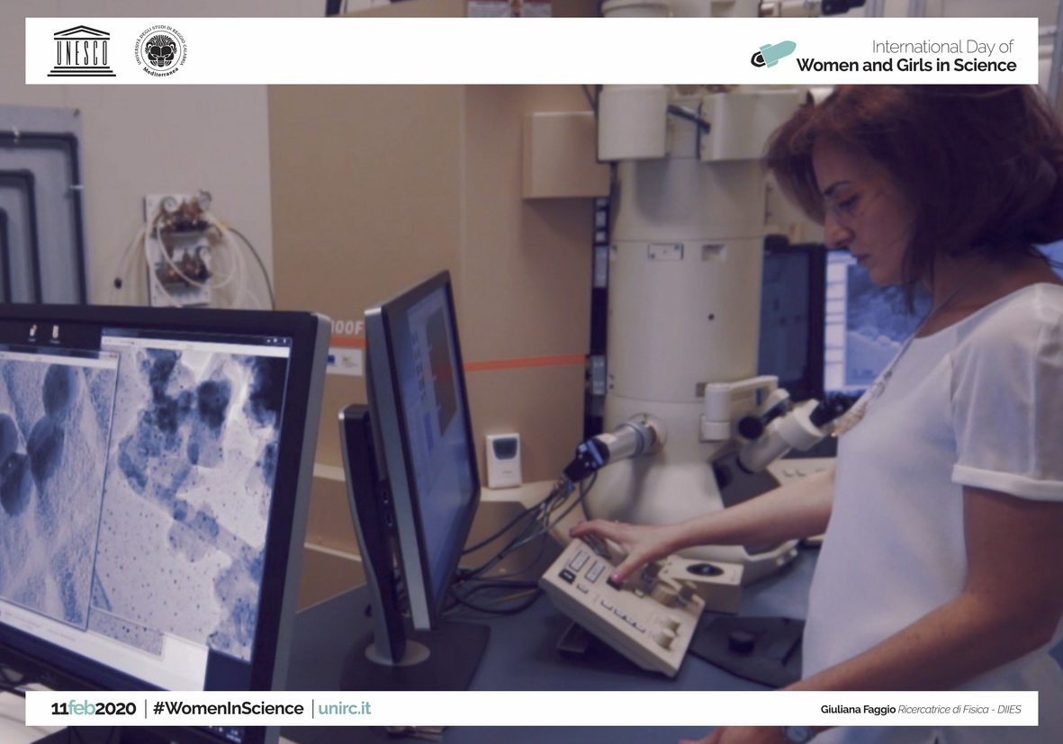
Task: Click the Università Mediterranea round seal
Action: point(161,50)
